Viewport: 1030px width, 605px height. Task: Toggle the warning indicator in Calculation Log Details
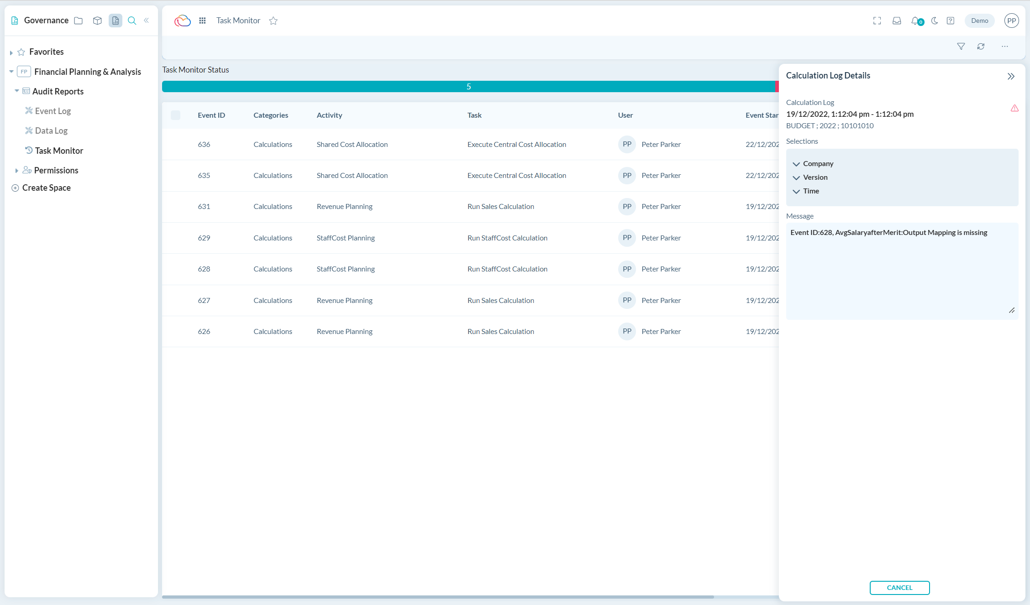(x=1014, y=108)
